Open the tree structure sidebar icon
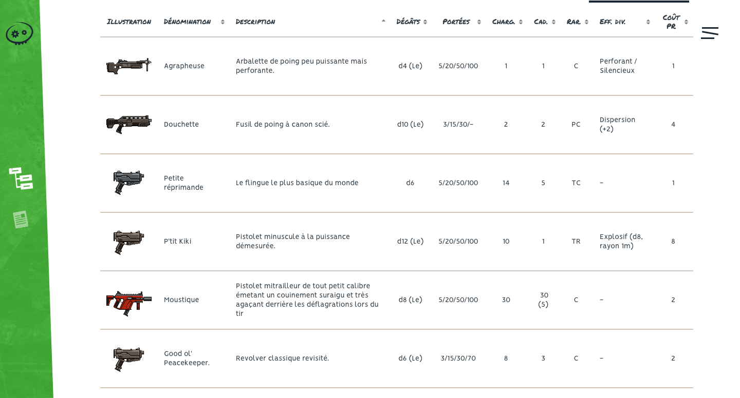 (21, 178)
